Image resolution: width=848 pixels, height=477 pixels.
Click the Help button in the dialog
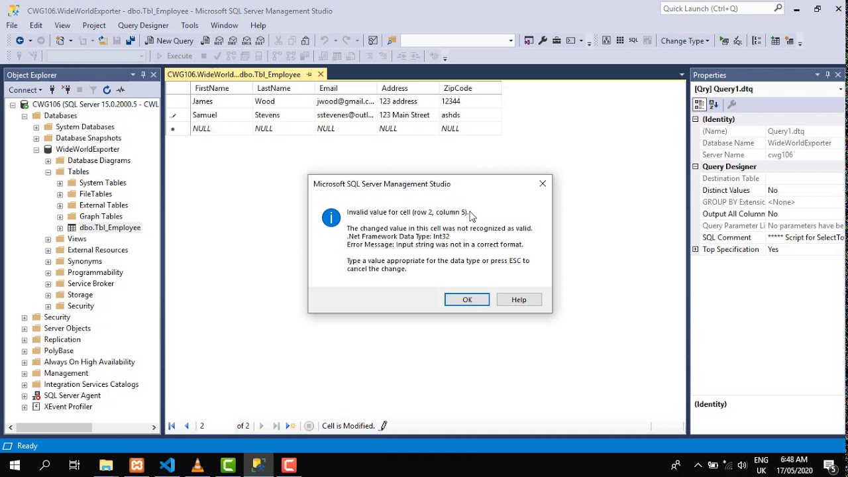519,299
